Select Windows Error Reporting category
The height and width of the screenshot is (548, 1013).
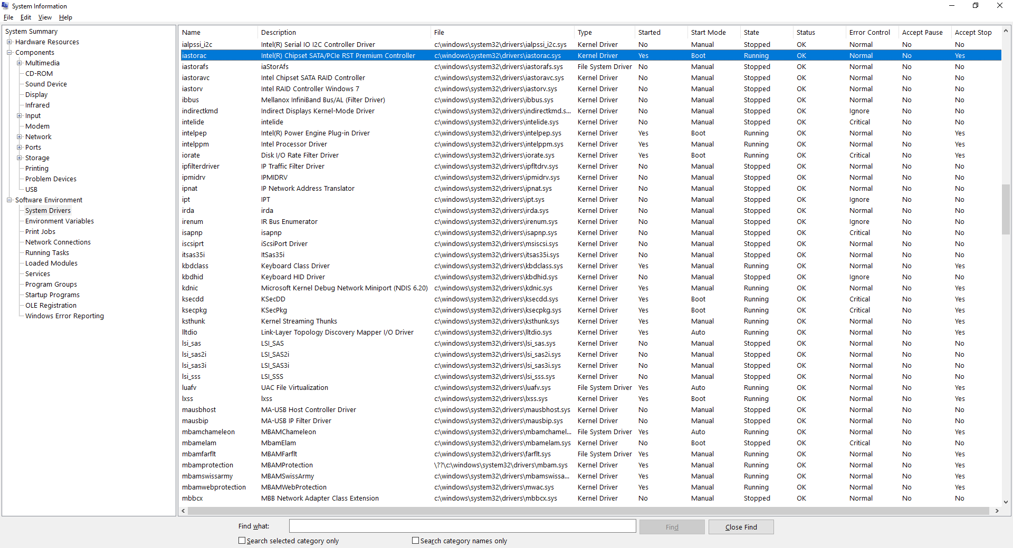pyautogui.click(x=64, y=316)
